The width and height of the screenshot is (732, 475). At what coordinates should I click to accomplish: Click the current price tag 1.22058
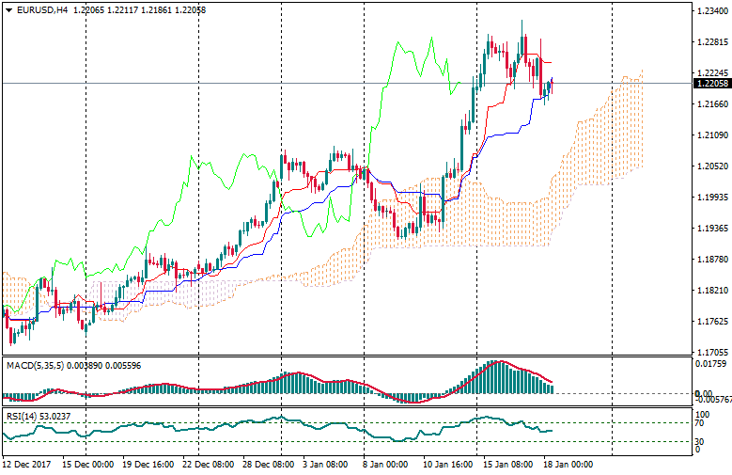coord(711,84)
